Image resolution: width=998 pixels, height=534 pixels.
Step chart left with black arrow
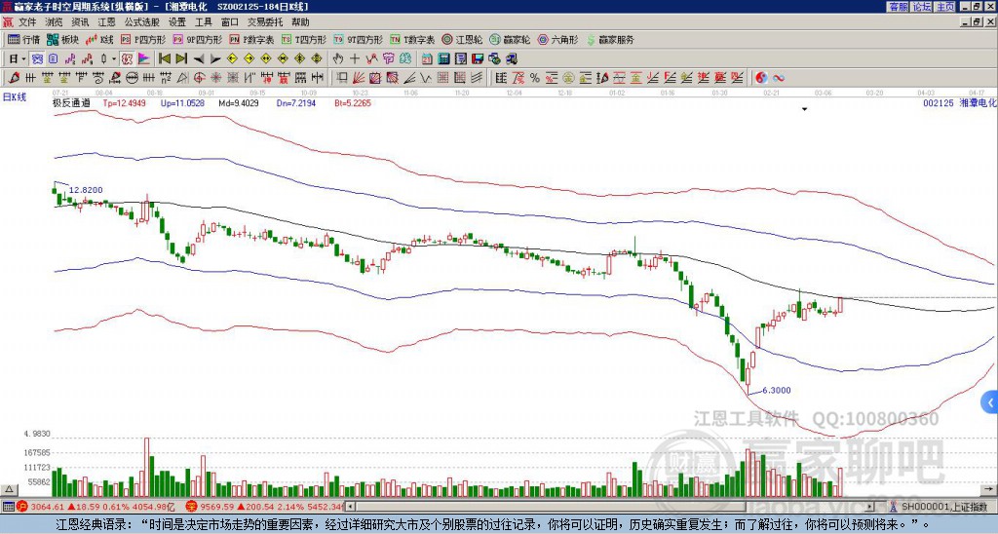[199, 59]
